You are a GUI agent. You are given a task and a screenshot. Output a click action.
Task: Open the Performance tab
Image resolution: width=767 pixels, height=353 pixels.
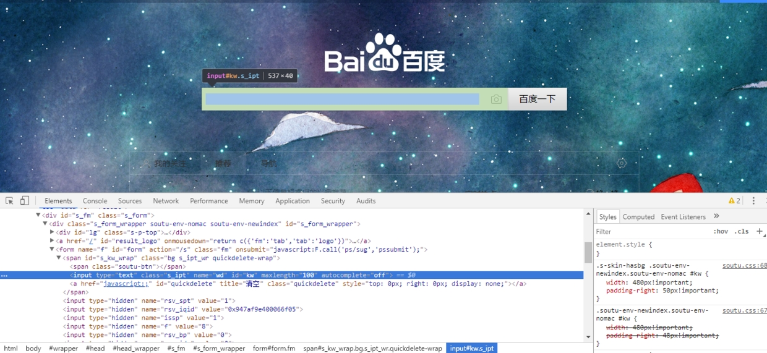point(209,201)
